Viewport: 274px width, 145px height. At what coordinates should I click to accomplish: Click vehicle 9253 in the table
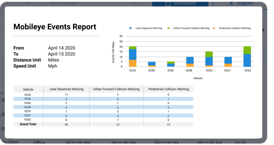pyautogui.click(x=27, y=111)
